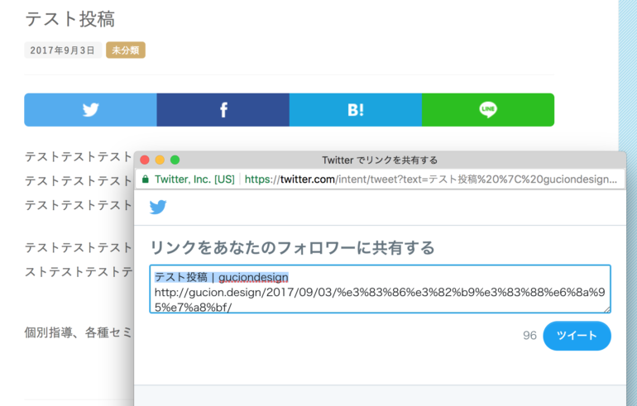Viewport: 637px width, 406px height.
Task: Click the remaining character count 96
Action: (529, 336)
